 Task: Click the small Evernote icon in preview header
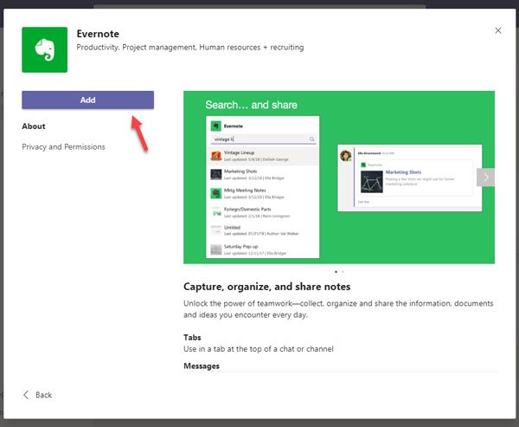[216, 126]
